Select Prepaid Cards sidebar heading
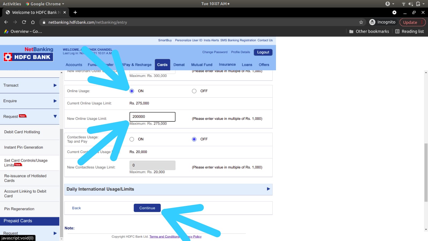This screenshot has height=241, width=428. [x=30, y=221]
